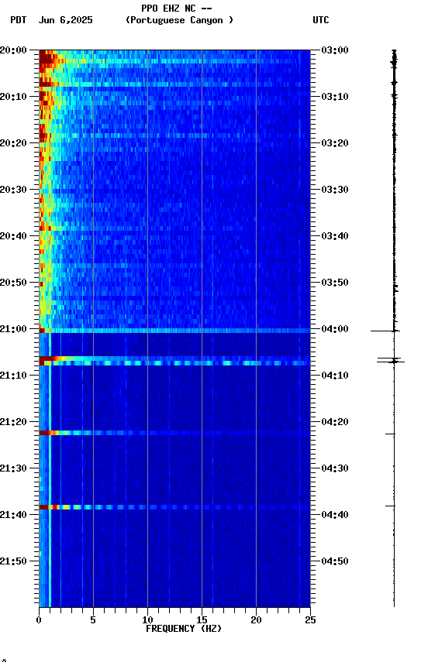428x669 pixels.
Task: Click the 20:50 PDT time label
Action: coord(13,283)
